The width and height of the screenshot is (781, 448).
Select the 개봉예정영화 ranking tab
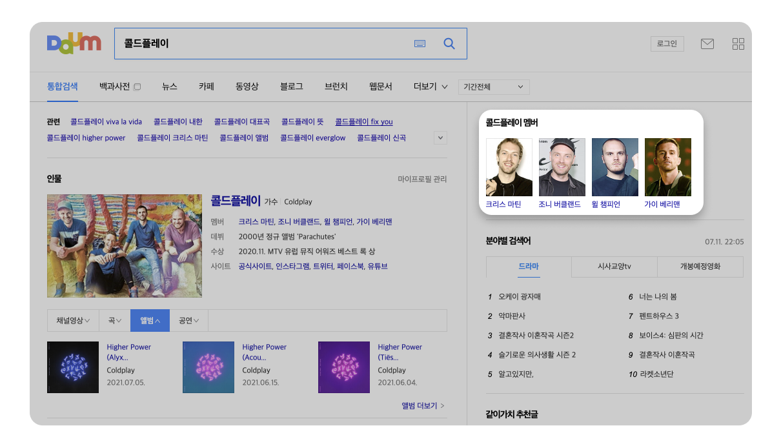pos(700,267)
